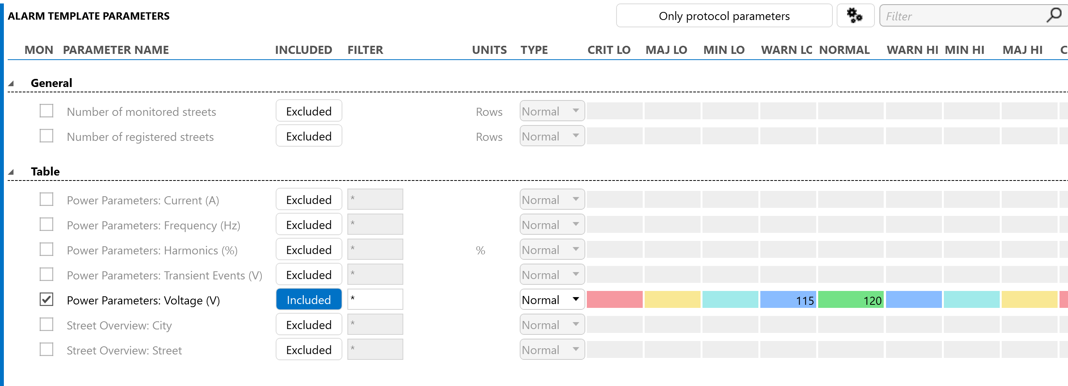Select Power Parameters: Harmonics (%) label
The width and height of the screenshot is (1068, 386).
click(152, 250)
